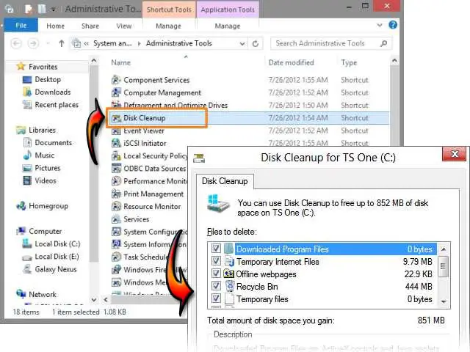Expand the ribbon with the chevron
The height and width of the screenshot is (352, 470).
[x=380, y=25]
